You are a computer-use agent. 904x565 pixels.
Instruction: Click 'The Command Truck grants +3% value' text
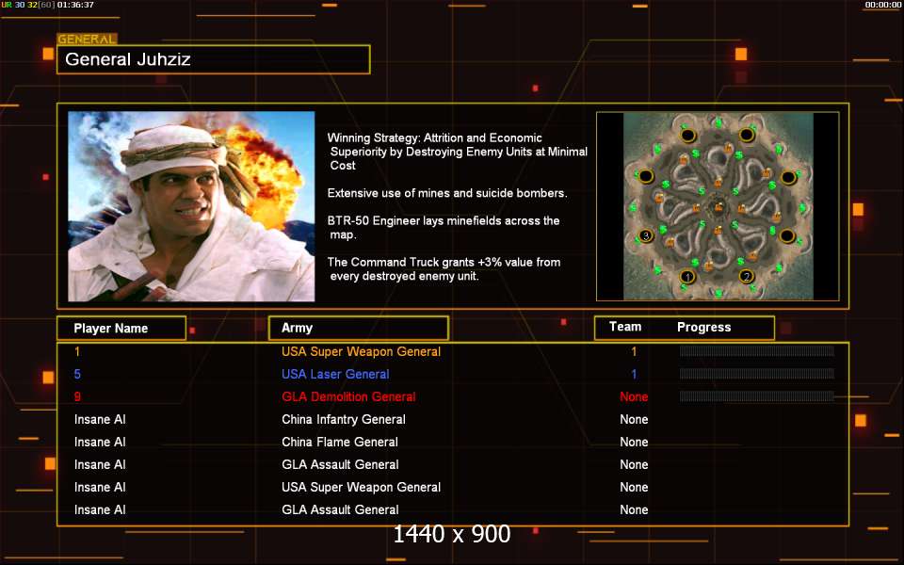tap(444, 263)
